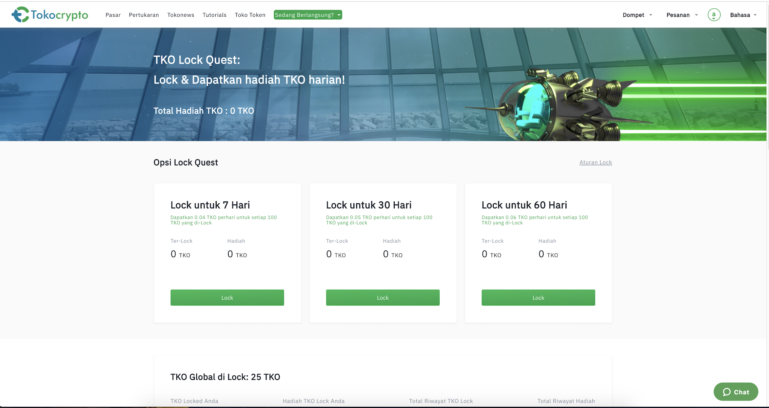
Task: Click 'Total Riwayat Hadiah' label
Action: tap(566, 401)
